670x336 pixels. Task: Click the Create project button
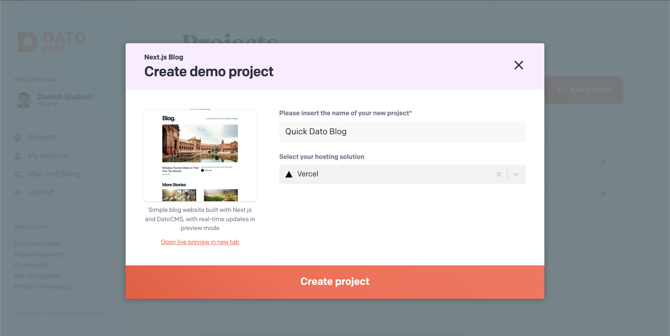click(x=335, y=282)
